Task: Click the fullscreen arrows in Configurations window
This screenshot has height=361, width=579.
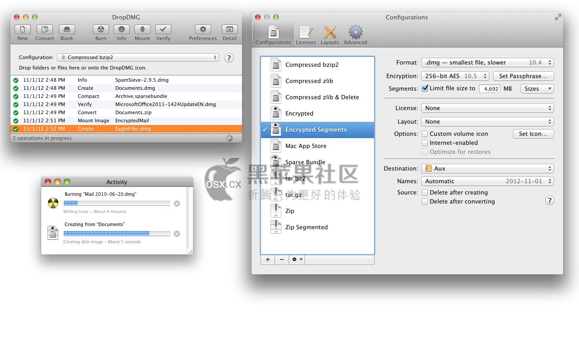Action: click(x=558, y=17)
